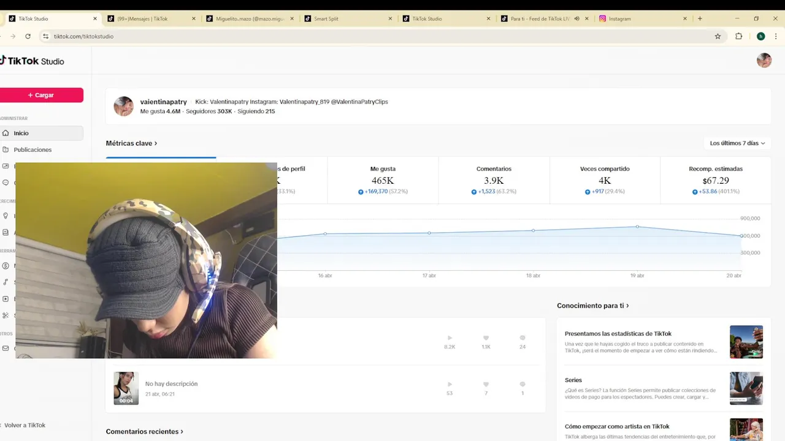The height and width of the screenshot is (441, 785).
Task: Click the Series article thumbnail
Action: point(746,388)
